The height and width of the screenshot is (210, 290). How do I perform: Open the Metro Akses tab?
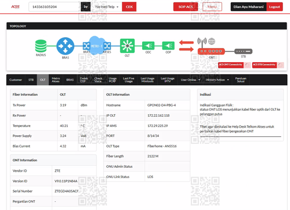[x=56, y=80]
